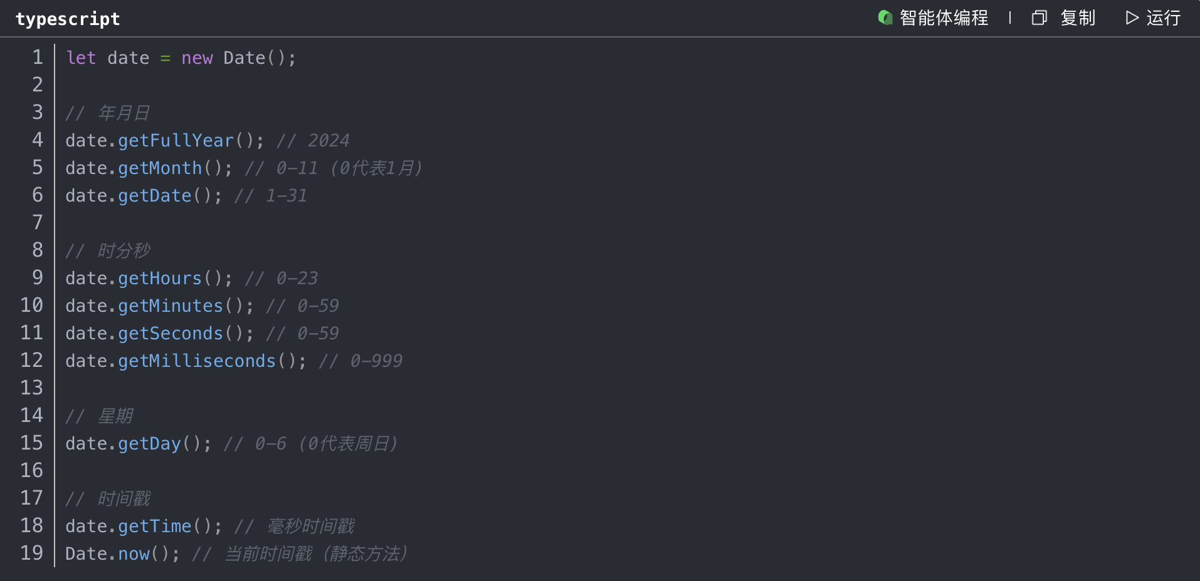Click line number 10 in the gutter
This screenshot has height=581, width=1200.
[32, 306]
